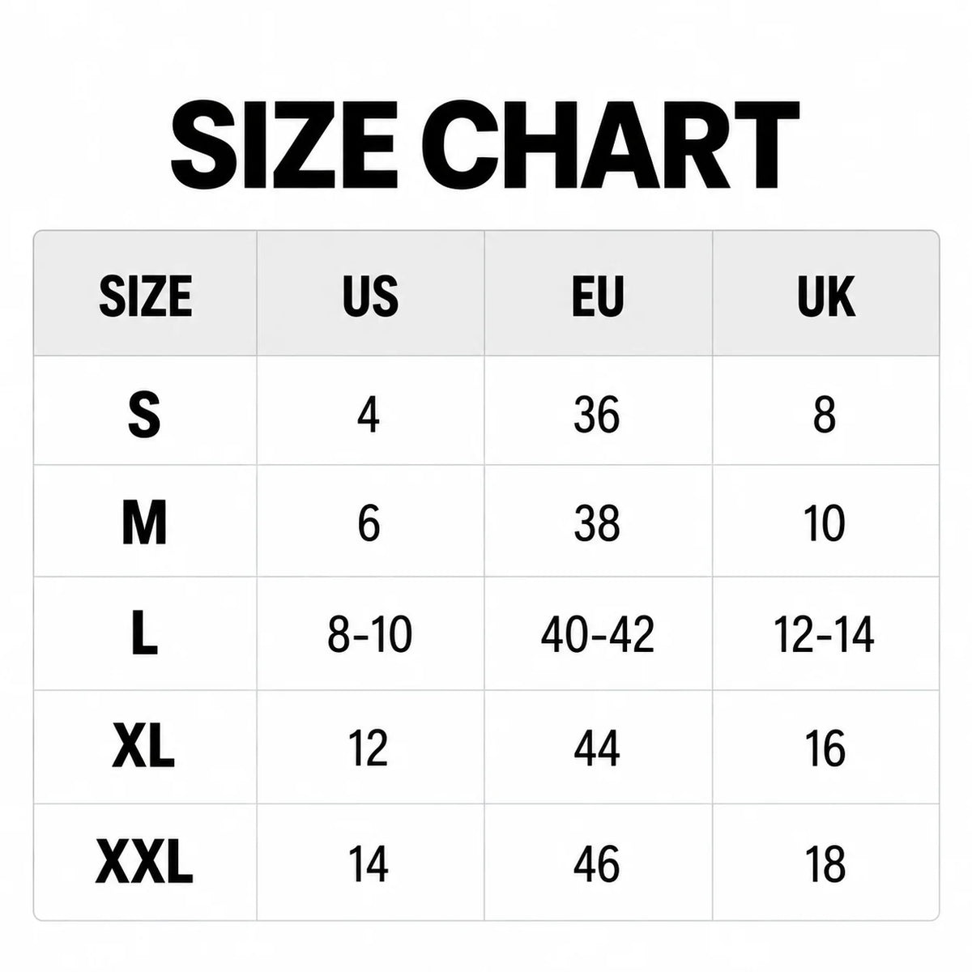This screenshot has width=972, height=972.
Task: Click the UK column header
Action: click(825, 295)
